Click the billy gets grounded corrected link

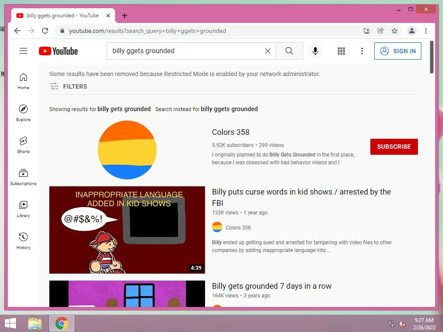coord(124,109)
